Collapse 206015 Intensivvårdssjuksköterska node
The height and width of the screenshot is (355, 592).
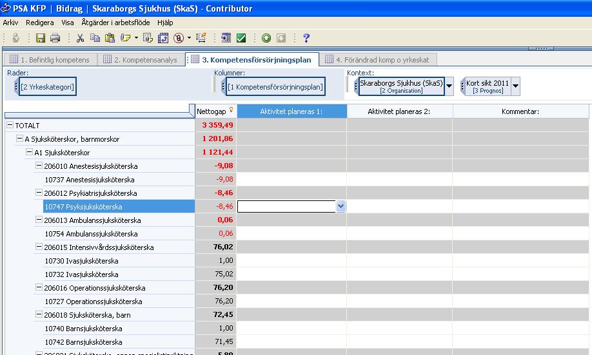(x=39, y=247)
